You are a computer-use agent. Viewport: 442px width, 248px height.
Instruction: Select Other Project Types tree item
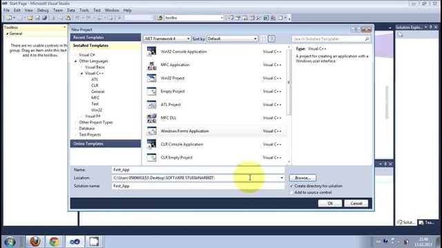point(96,123)
